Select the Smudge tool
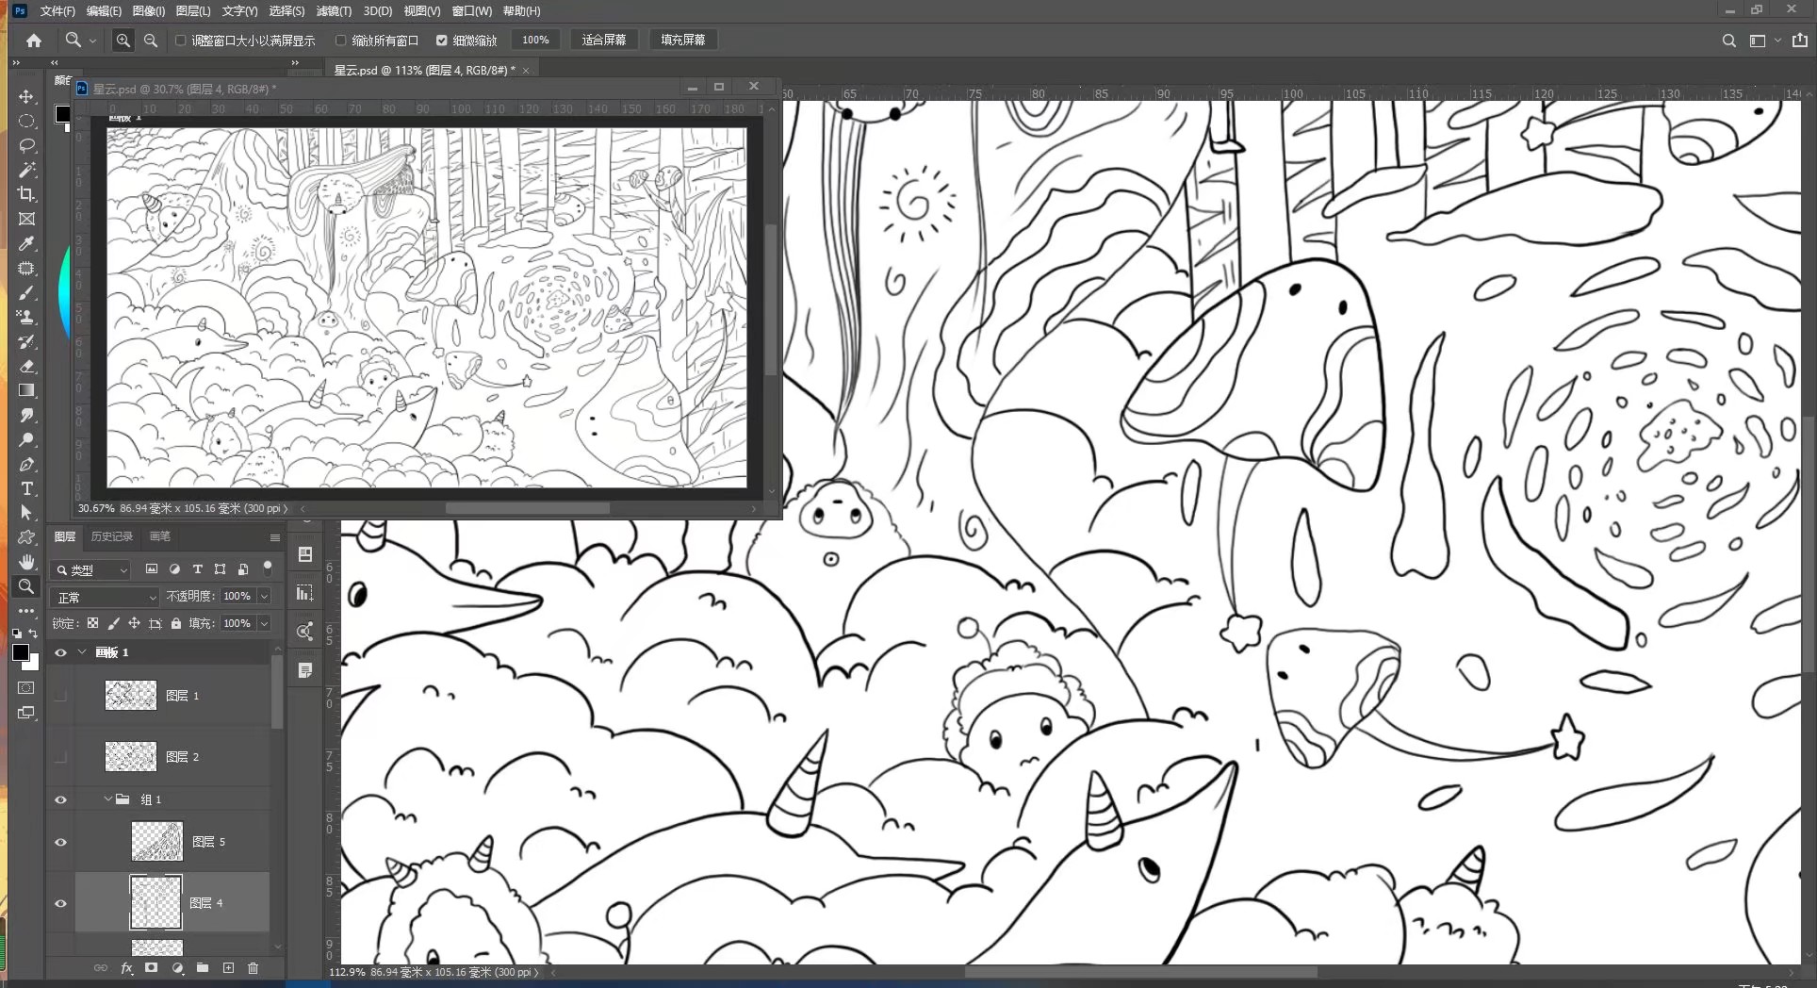This screenshot has height=988, width=1817. 26,416
